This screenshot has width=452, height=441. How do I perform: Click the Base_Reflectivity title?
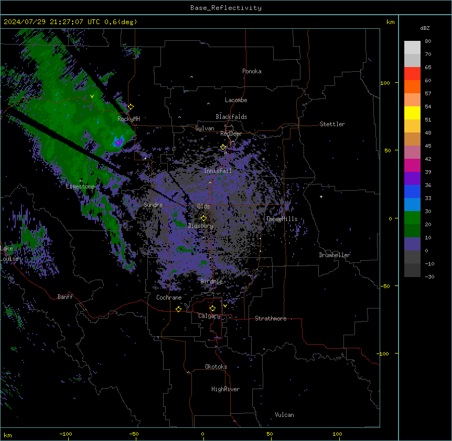click(x=226, y=8)
